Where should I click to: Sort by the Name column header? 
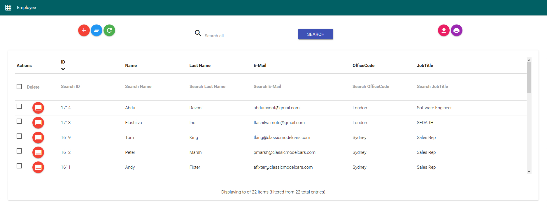coord(131,66)
